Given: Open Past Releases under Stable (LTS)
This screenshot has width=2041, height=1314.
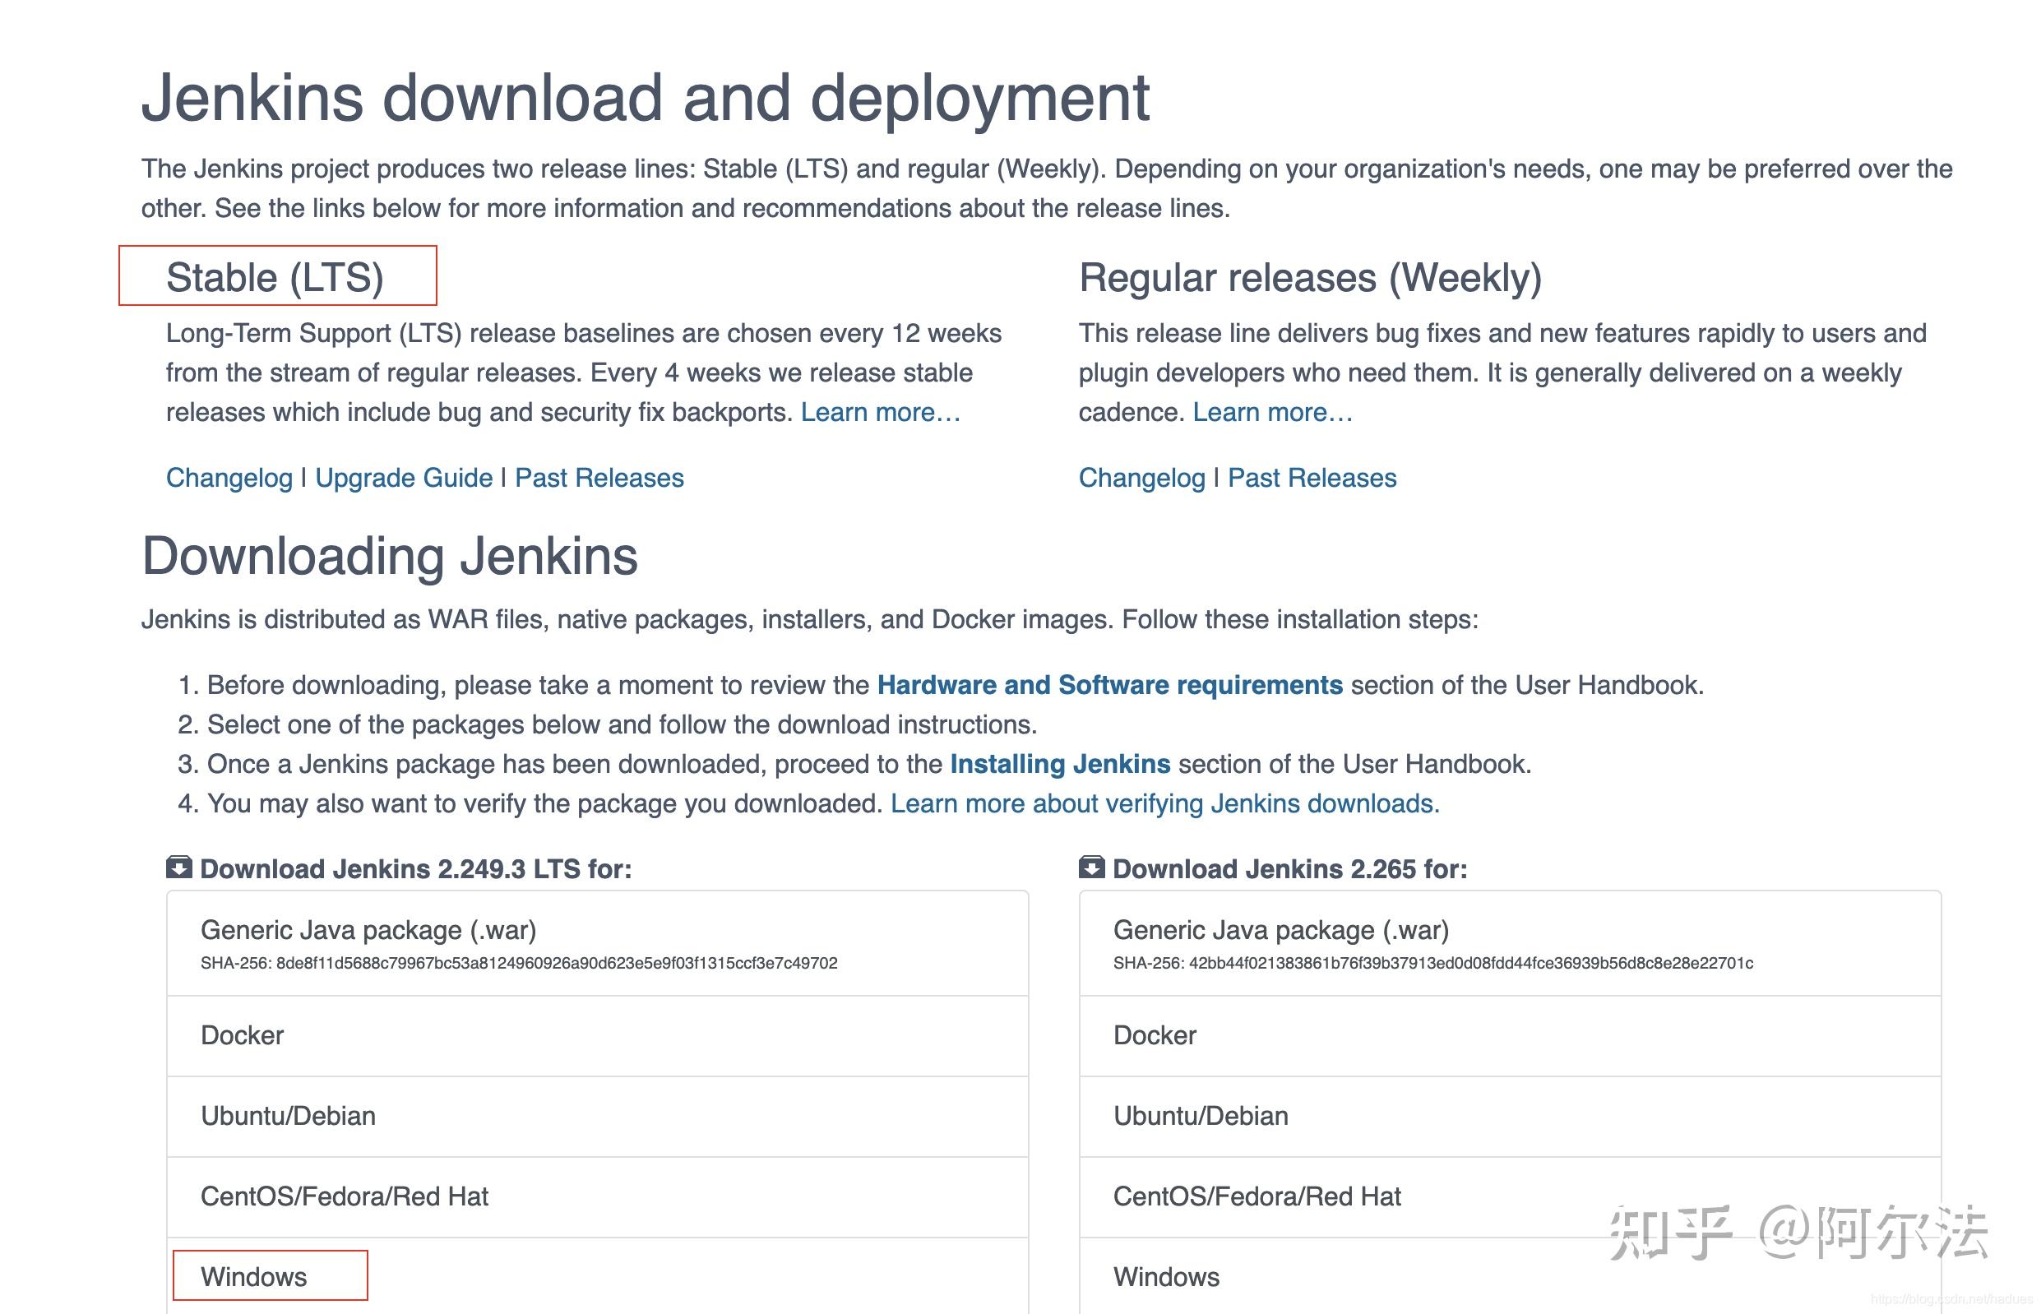Looking at the screenshot, I should click(x=598, y=478).
